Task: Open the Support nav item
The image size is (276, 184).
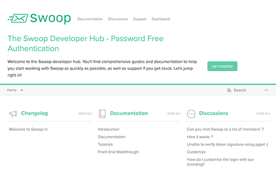Action: pos(140,19)
